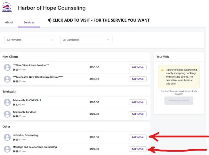The image size is (209, 155).
Task: Click the Telehealth PHONE CALL avatar icon
Action: pos(7,102)
